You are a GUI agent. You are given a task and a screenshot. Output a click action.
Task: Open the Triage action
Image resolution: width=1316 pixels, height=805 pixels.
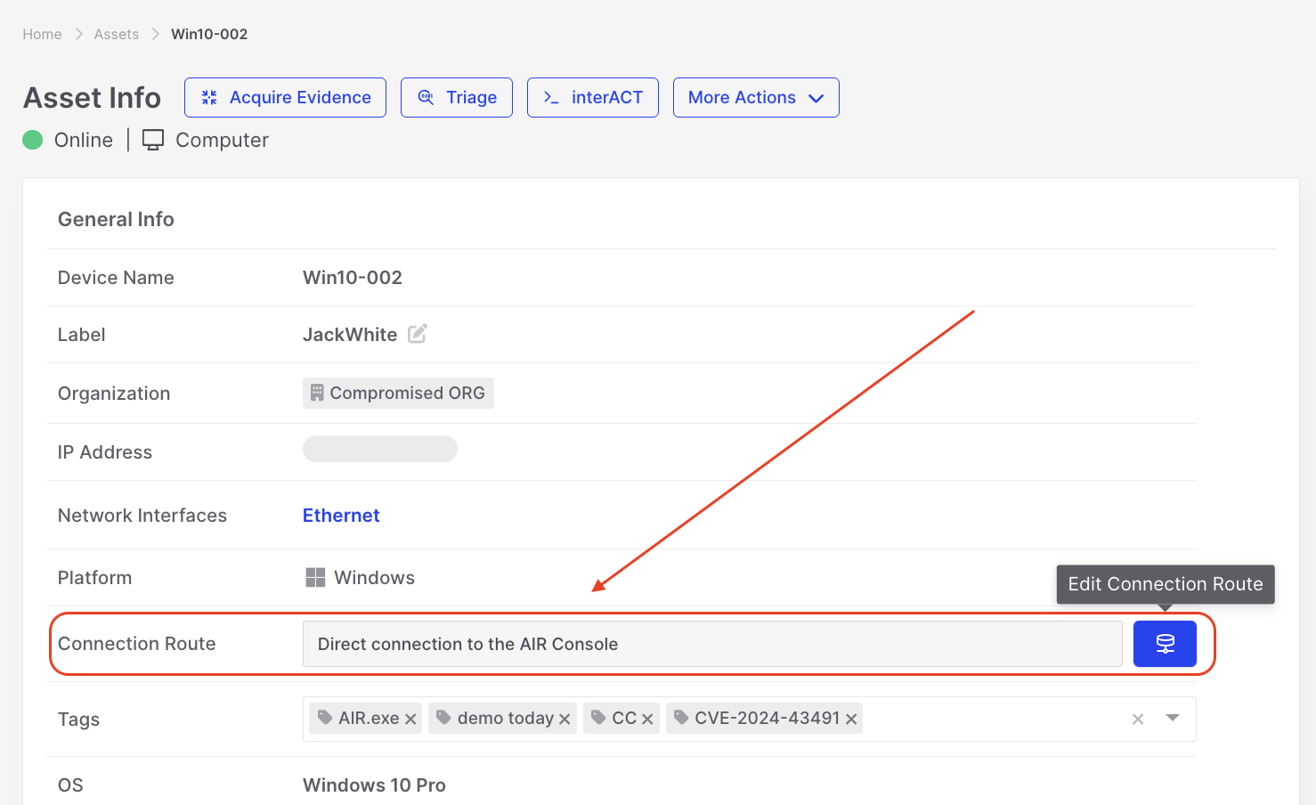(456, 97)
